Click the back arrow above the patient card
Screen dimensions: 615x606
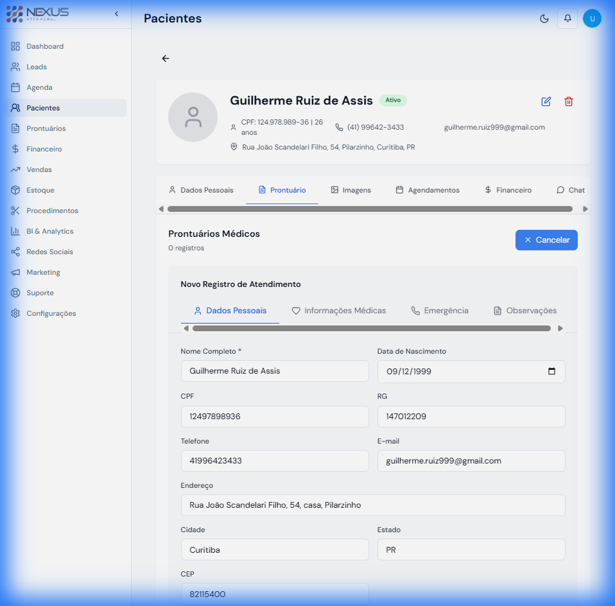coord(165,58)
